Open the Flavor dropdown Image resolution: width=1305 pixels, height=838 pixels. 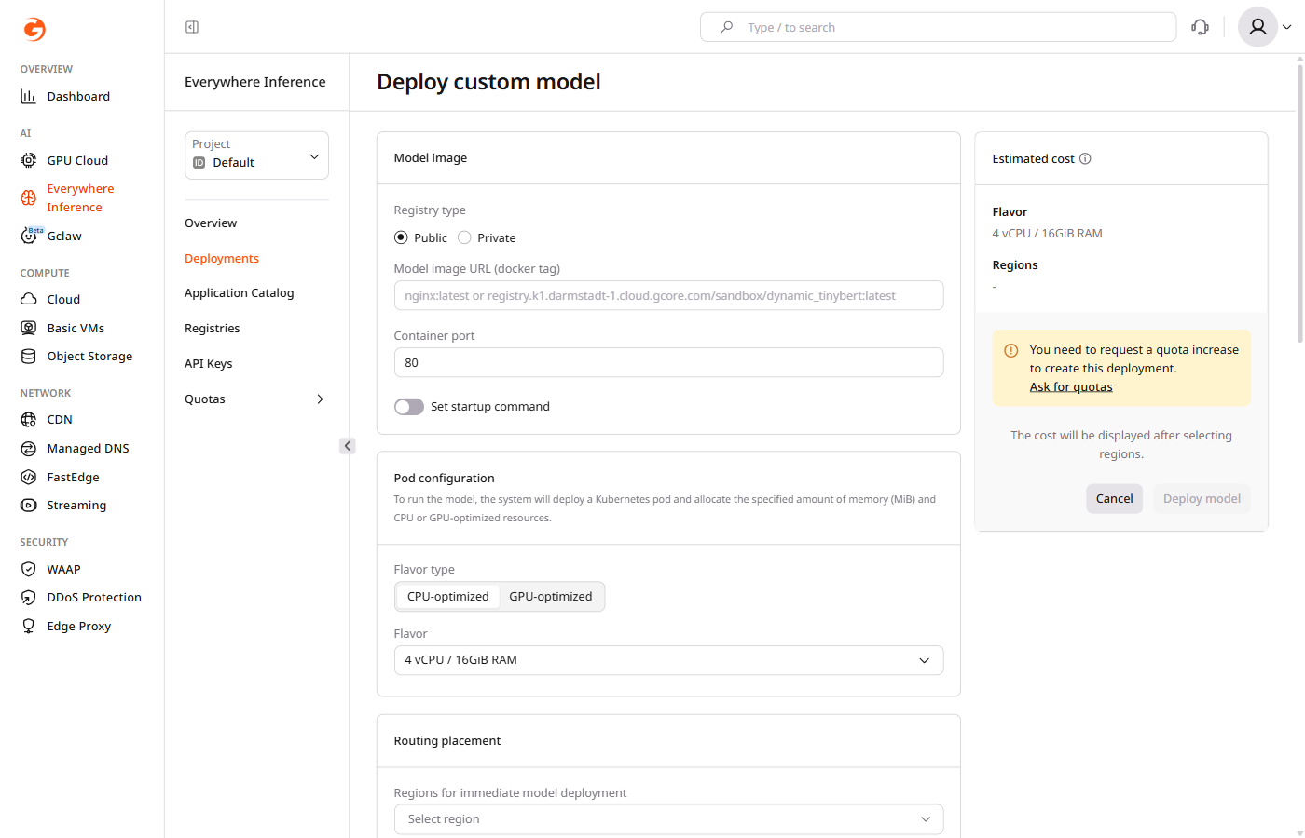668,660
